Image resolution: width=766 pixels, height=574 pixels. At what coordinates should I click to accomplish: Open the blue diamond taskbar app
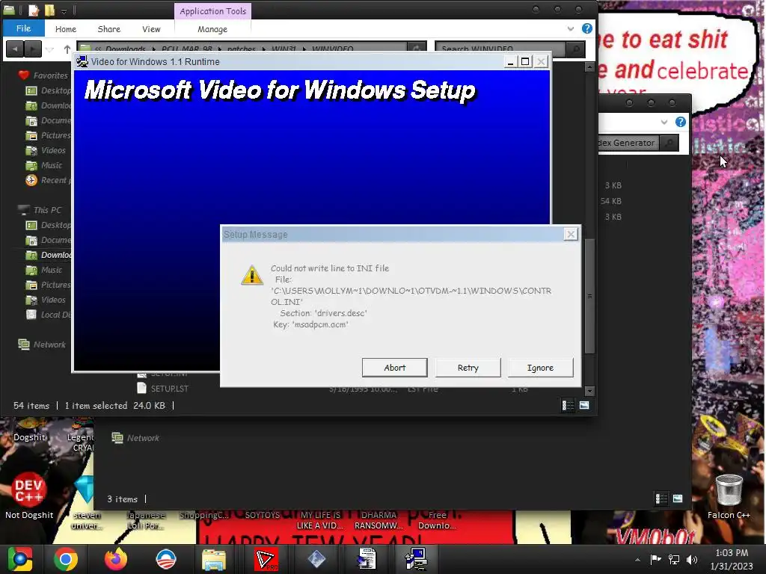[316, 559]
